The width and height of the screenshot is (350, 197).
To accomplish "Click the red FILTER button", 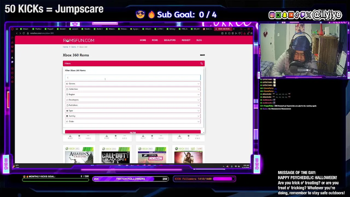I will click(x=133, y=132).
